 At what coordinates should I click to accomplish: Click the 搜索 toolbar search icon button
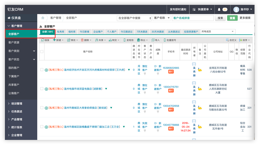point(45,40)
